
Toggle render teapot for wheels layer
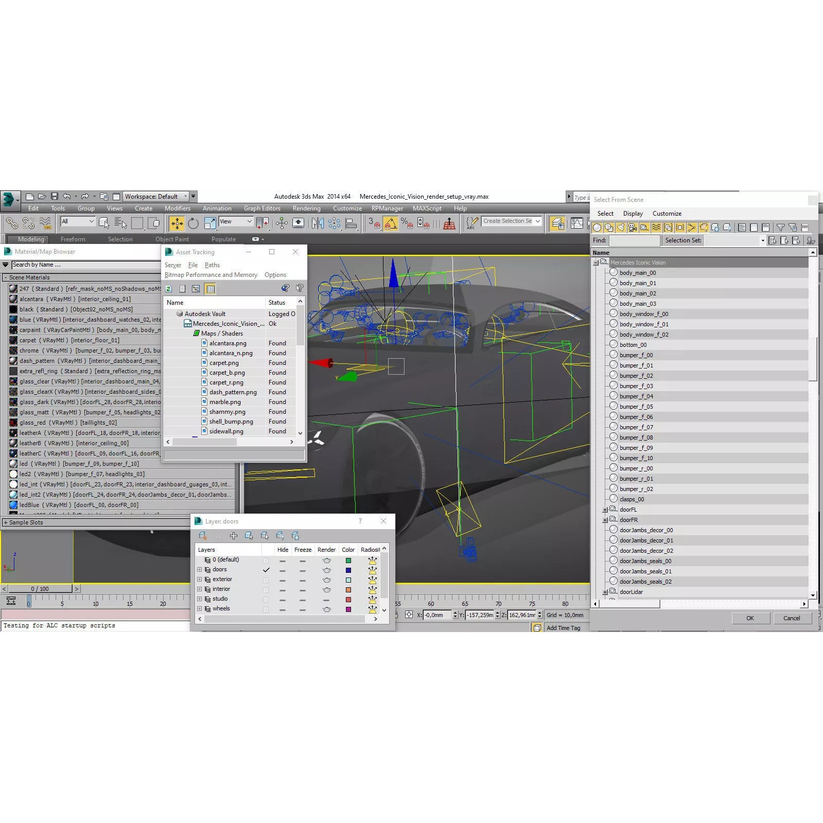(326, 609)
